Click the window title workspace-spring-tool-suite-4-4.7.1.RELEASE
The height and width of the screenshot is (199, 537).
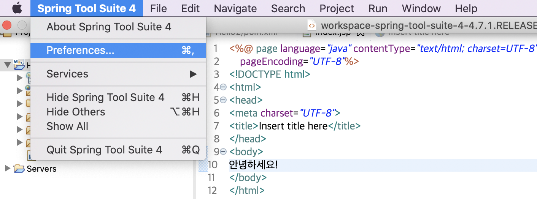[x=429, y=26]
